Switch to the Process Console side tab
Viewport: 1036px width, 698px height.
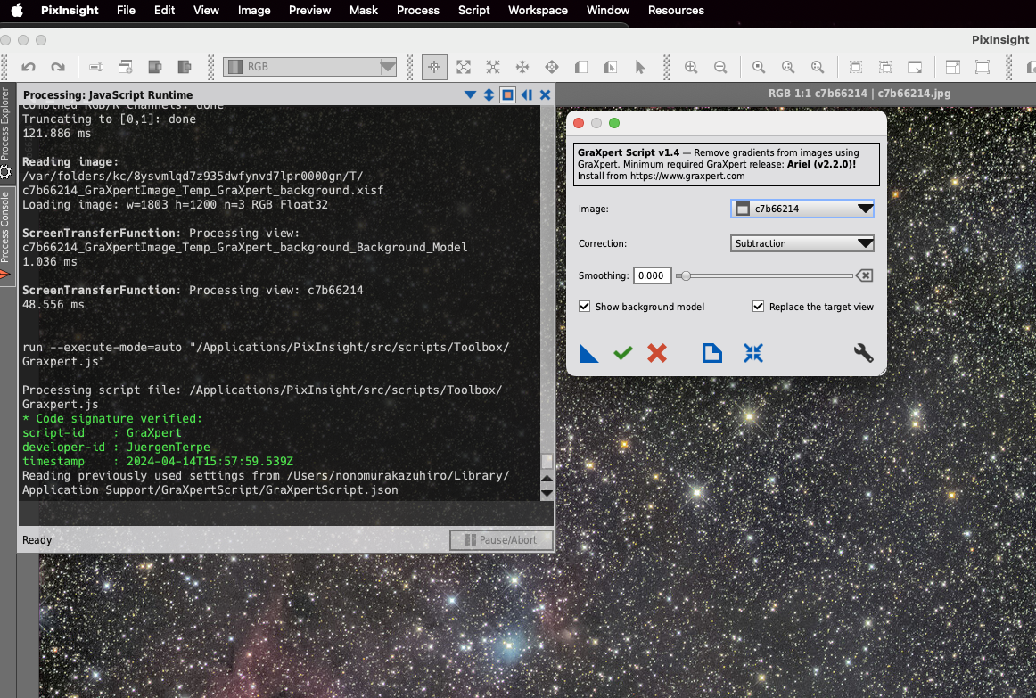[x=5, y=234]
